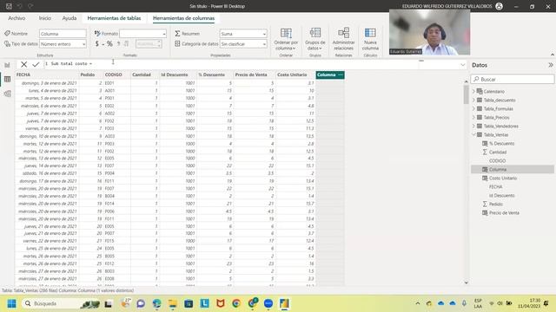Collapse the Datos pane with double chevron
This screenshot has width=556, height=312.
click(550, 65)
